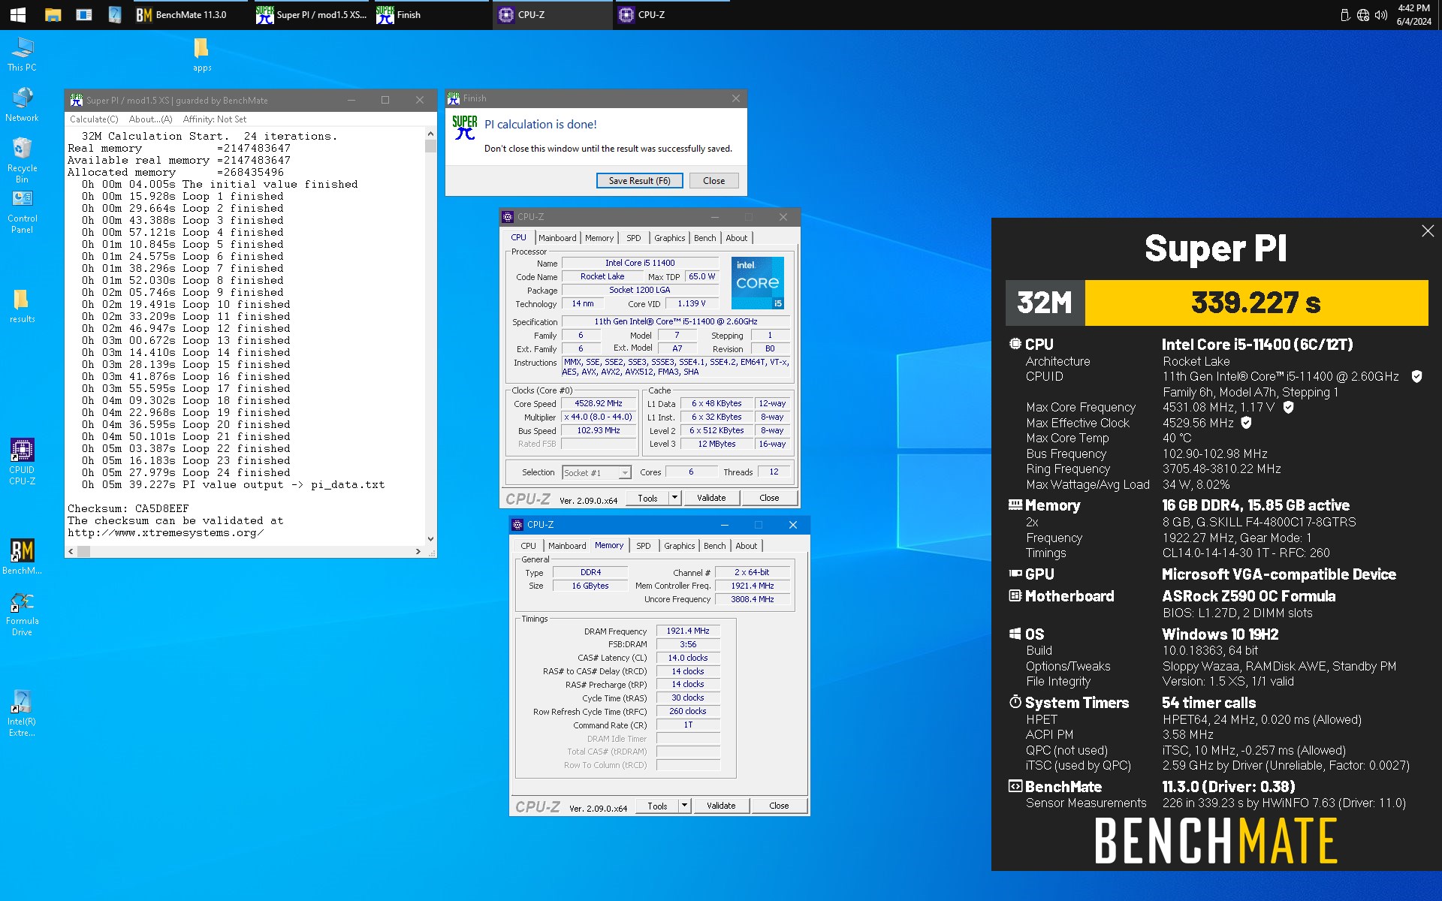Switch to the first CPU-Z taskbar button
This screenshot has height=901, width=1442.
coord(553,14)
